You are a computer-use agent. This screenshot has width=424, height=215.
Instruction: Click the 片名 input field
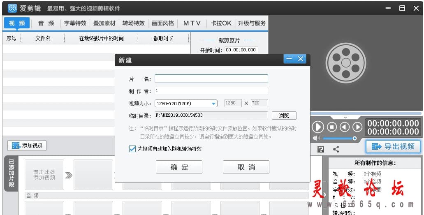tap(211, 79)
